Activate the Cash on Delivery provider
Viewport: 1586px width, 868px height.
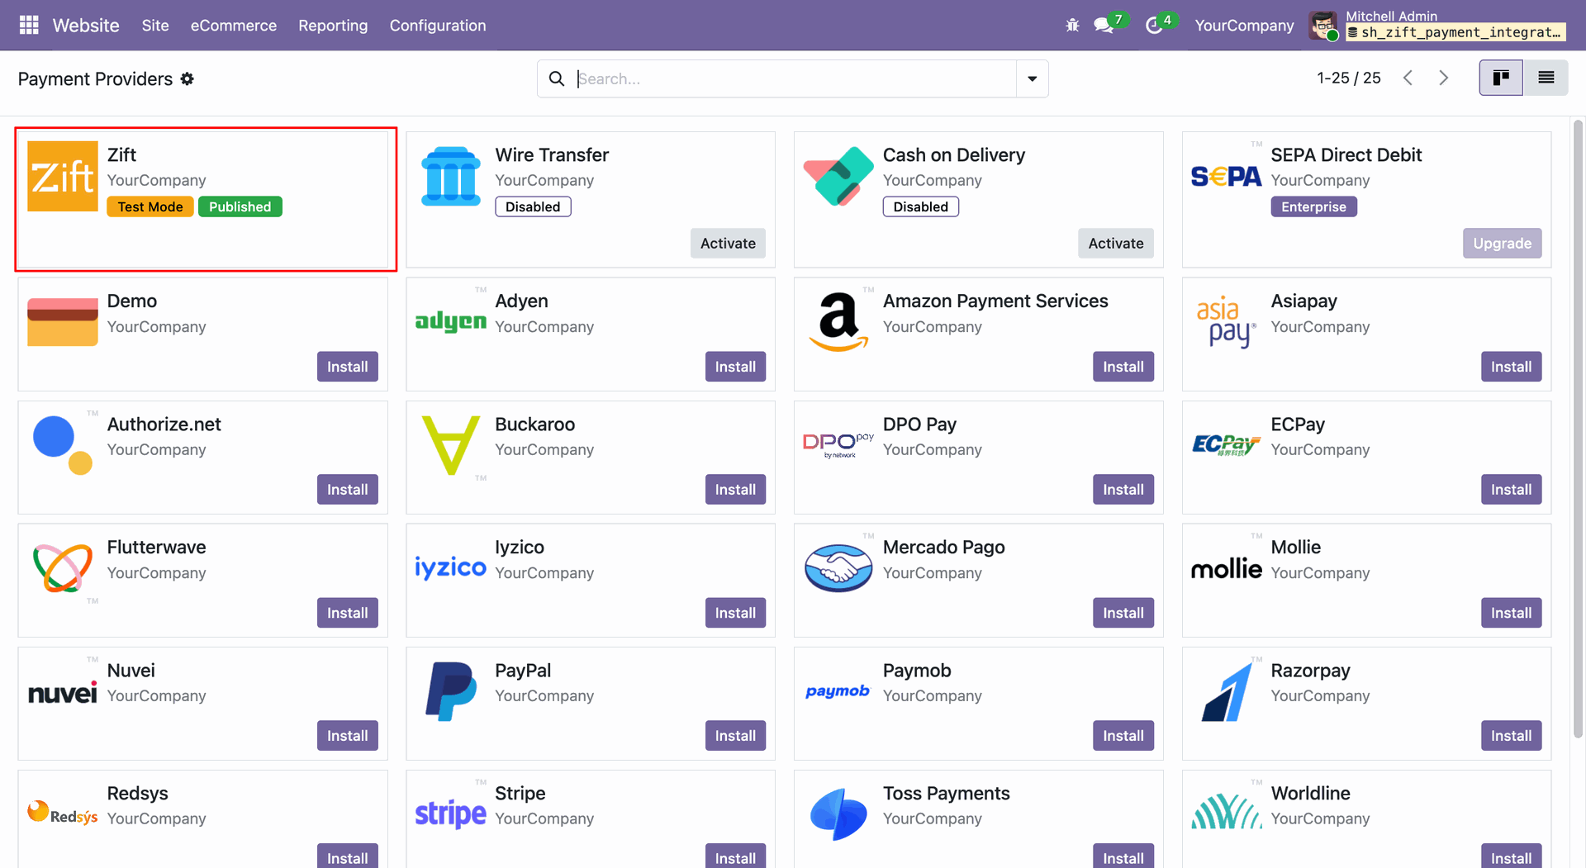(1116, 243)
